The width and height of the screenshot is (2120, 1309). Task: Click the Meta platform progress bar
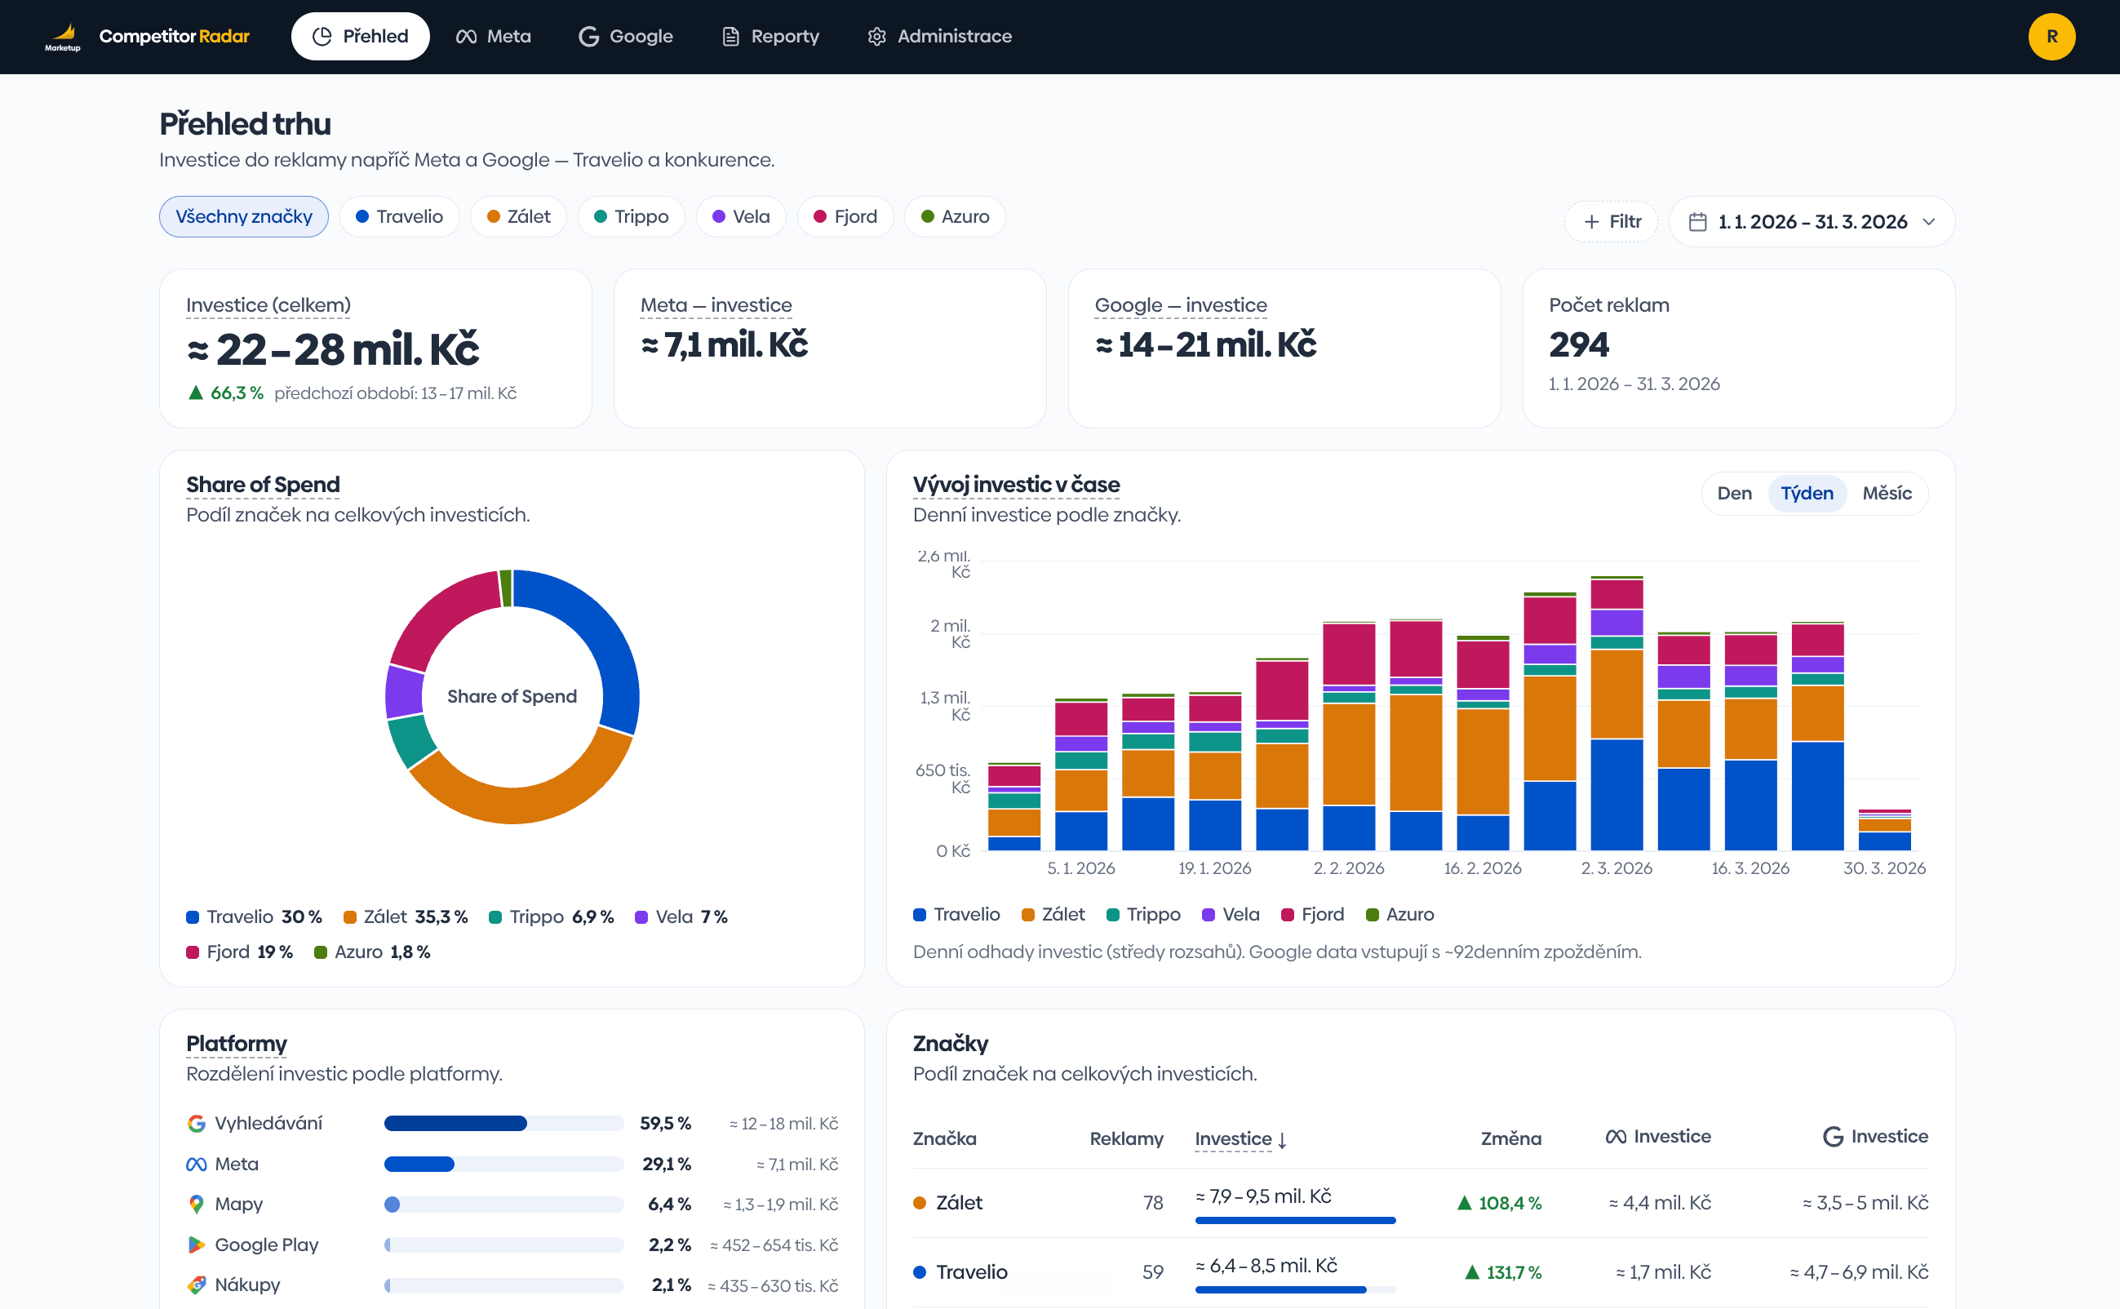click(x=503, y=1165)
